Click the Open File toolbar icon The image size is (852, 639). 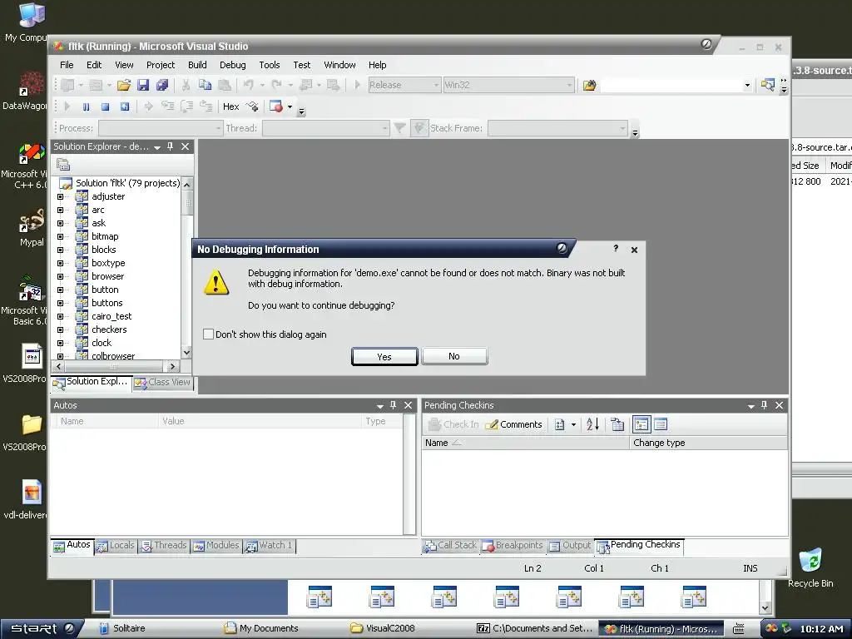[124, 85]
